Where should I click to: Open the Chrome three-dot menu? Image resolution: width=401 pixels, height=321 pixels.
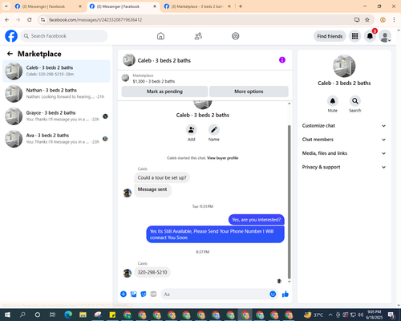tap(394, 20)
